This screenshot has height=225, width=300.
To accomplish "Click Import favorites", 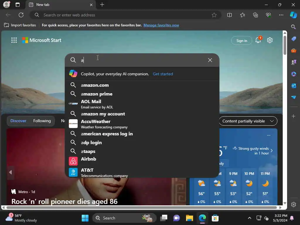I will click(x=20, y=25).
